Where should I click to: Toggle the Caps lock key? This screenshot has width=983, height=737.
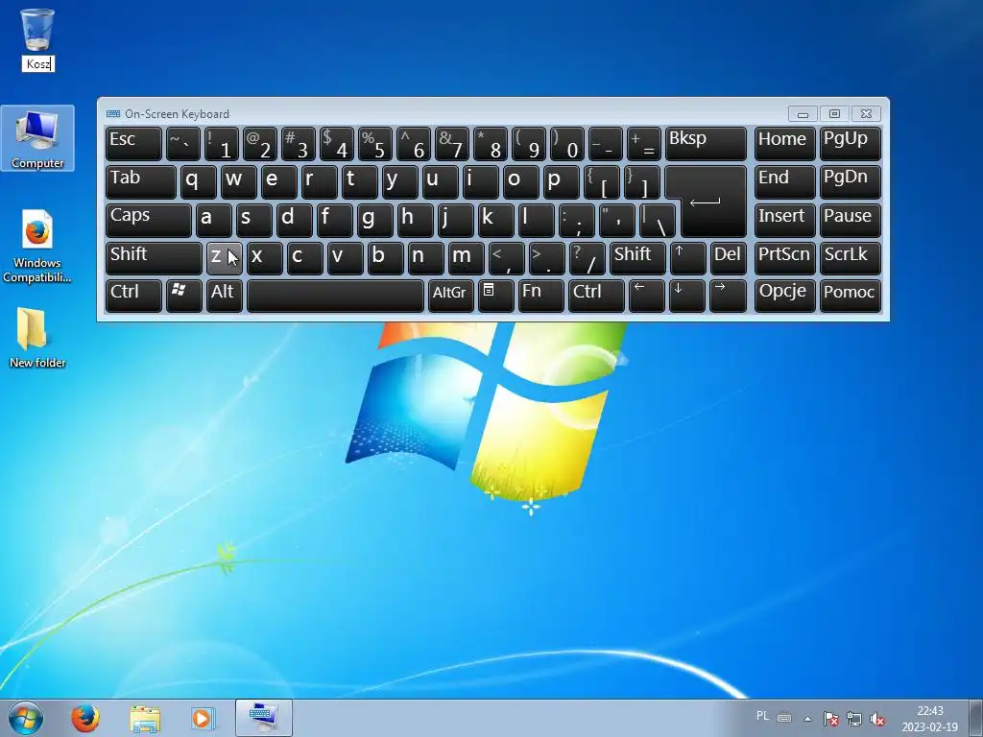(149, 220)
